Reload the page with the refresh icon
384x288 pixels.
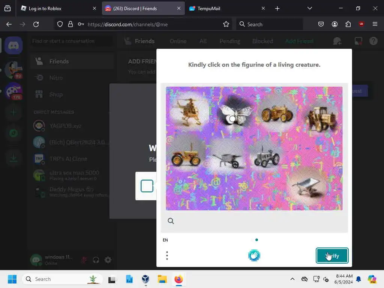36,24
